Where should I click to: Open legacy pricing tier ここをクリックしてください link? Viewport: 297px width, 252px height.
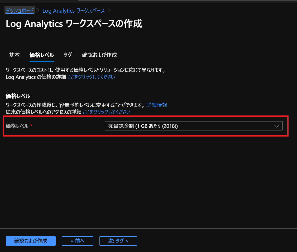[x=107, y=112]
